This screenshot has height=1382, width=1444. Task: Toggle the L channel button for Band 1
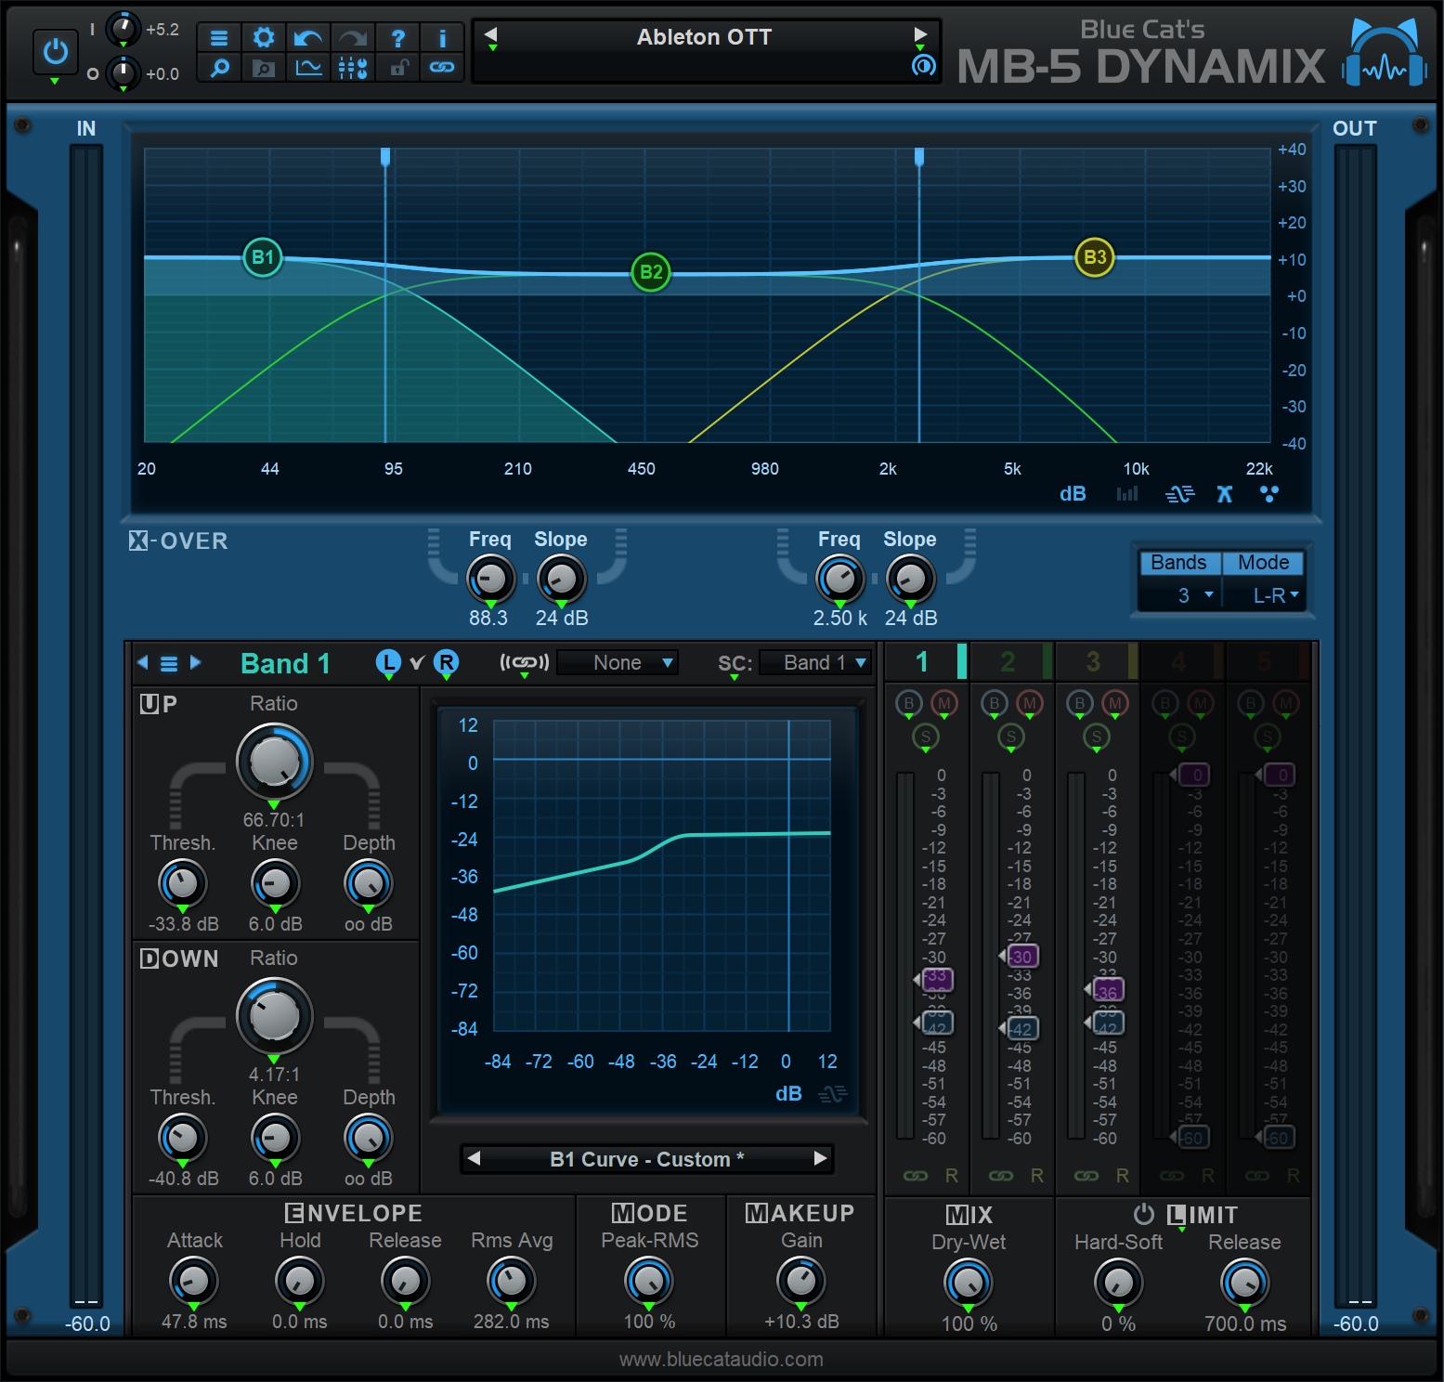[388, 662]
